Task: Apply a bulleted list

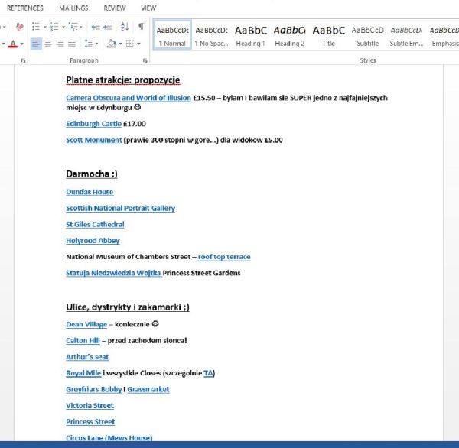Action: [x=36, y=27]
